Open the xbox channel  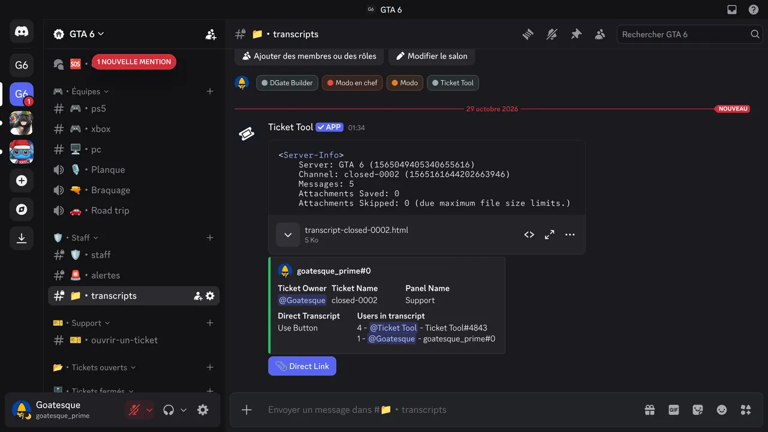133,129
